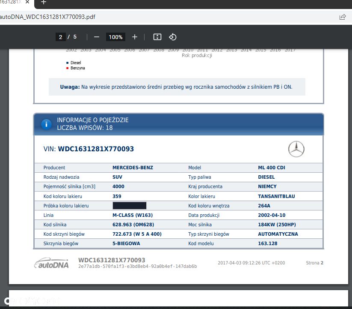This screenshot has width=352, height=309.
Task: Click the Mercedes-Benz star logo
Action: (296, 149)
